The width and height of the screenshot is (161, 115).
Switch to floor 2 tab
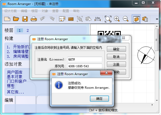click(28, 30)
